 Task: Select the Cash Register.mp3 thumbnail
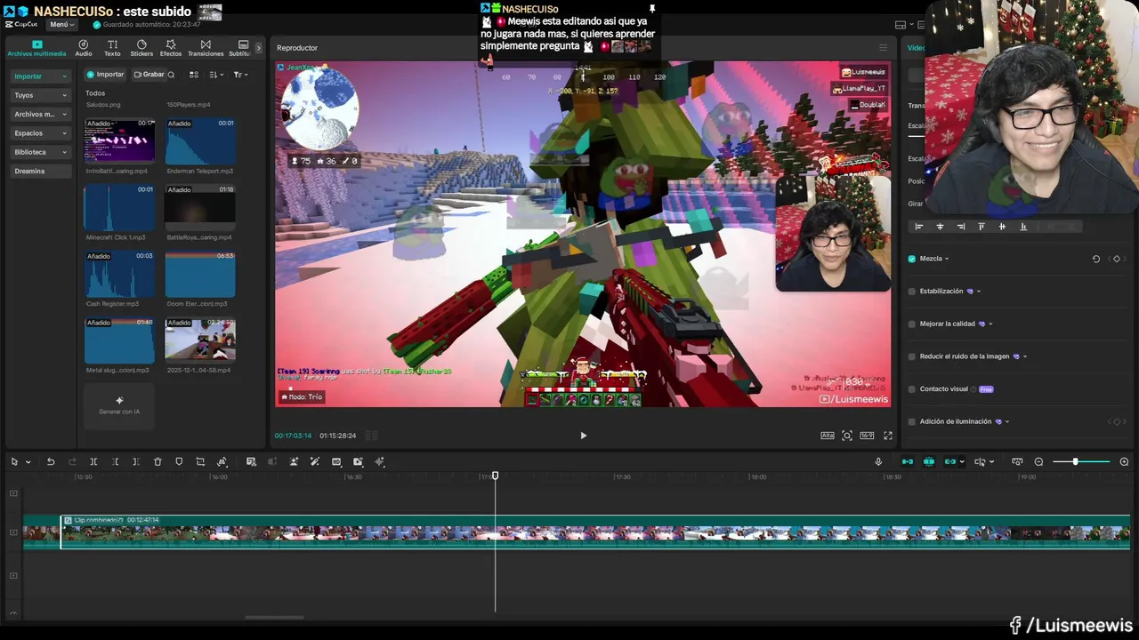pos(119,274)
